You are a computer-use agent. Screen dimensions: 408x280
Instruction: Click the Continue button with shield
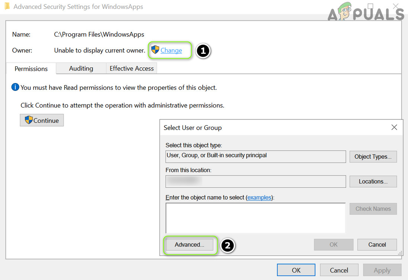pos(42,120)
